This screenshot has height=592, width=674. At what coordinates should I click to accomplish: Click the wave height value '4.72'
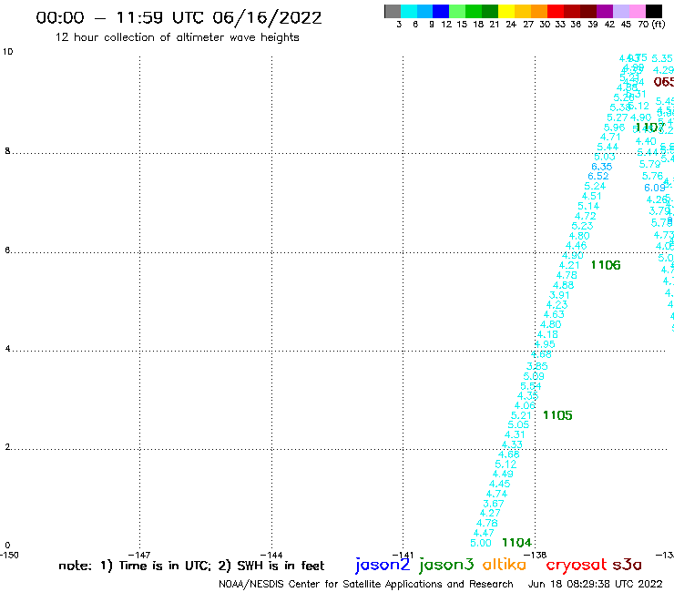pos(586,216)
